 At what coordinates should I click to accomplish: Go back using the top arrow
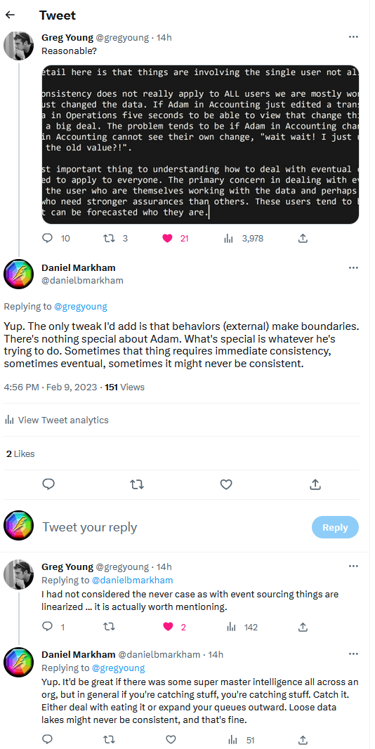point(10,15)
